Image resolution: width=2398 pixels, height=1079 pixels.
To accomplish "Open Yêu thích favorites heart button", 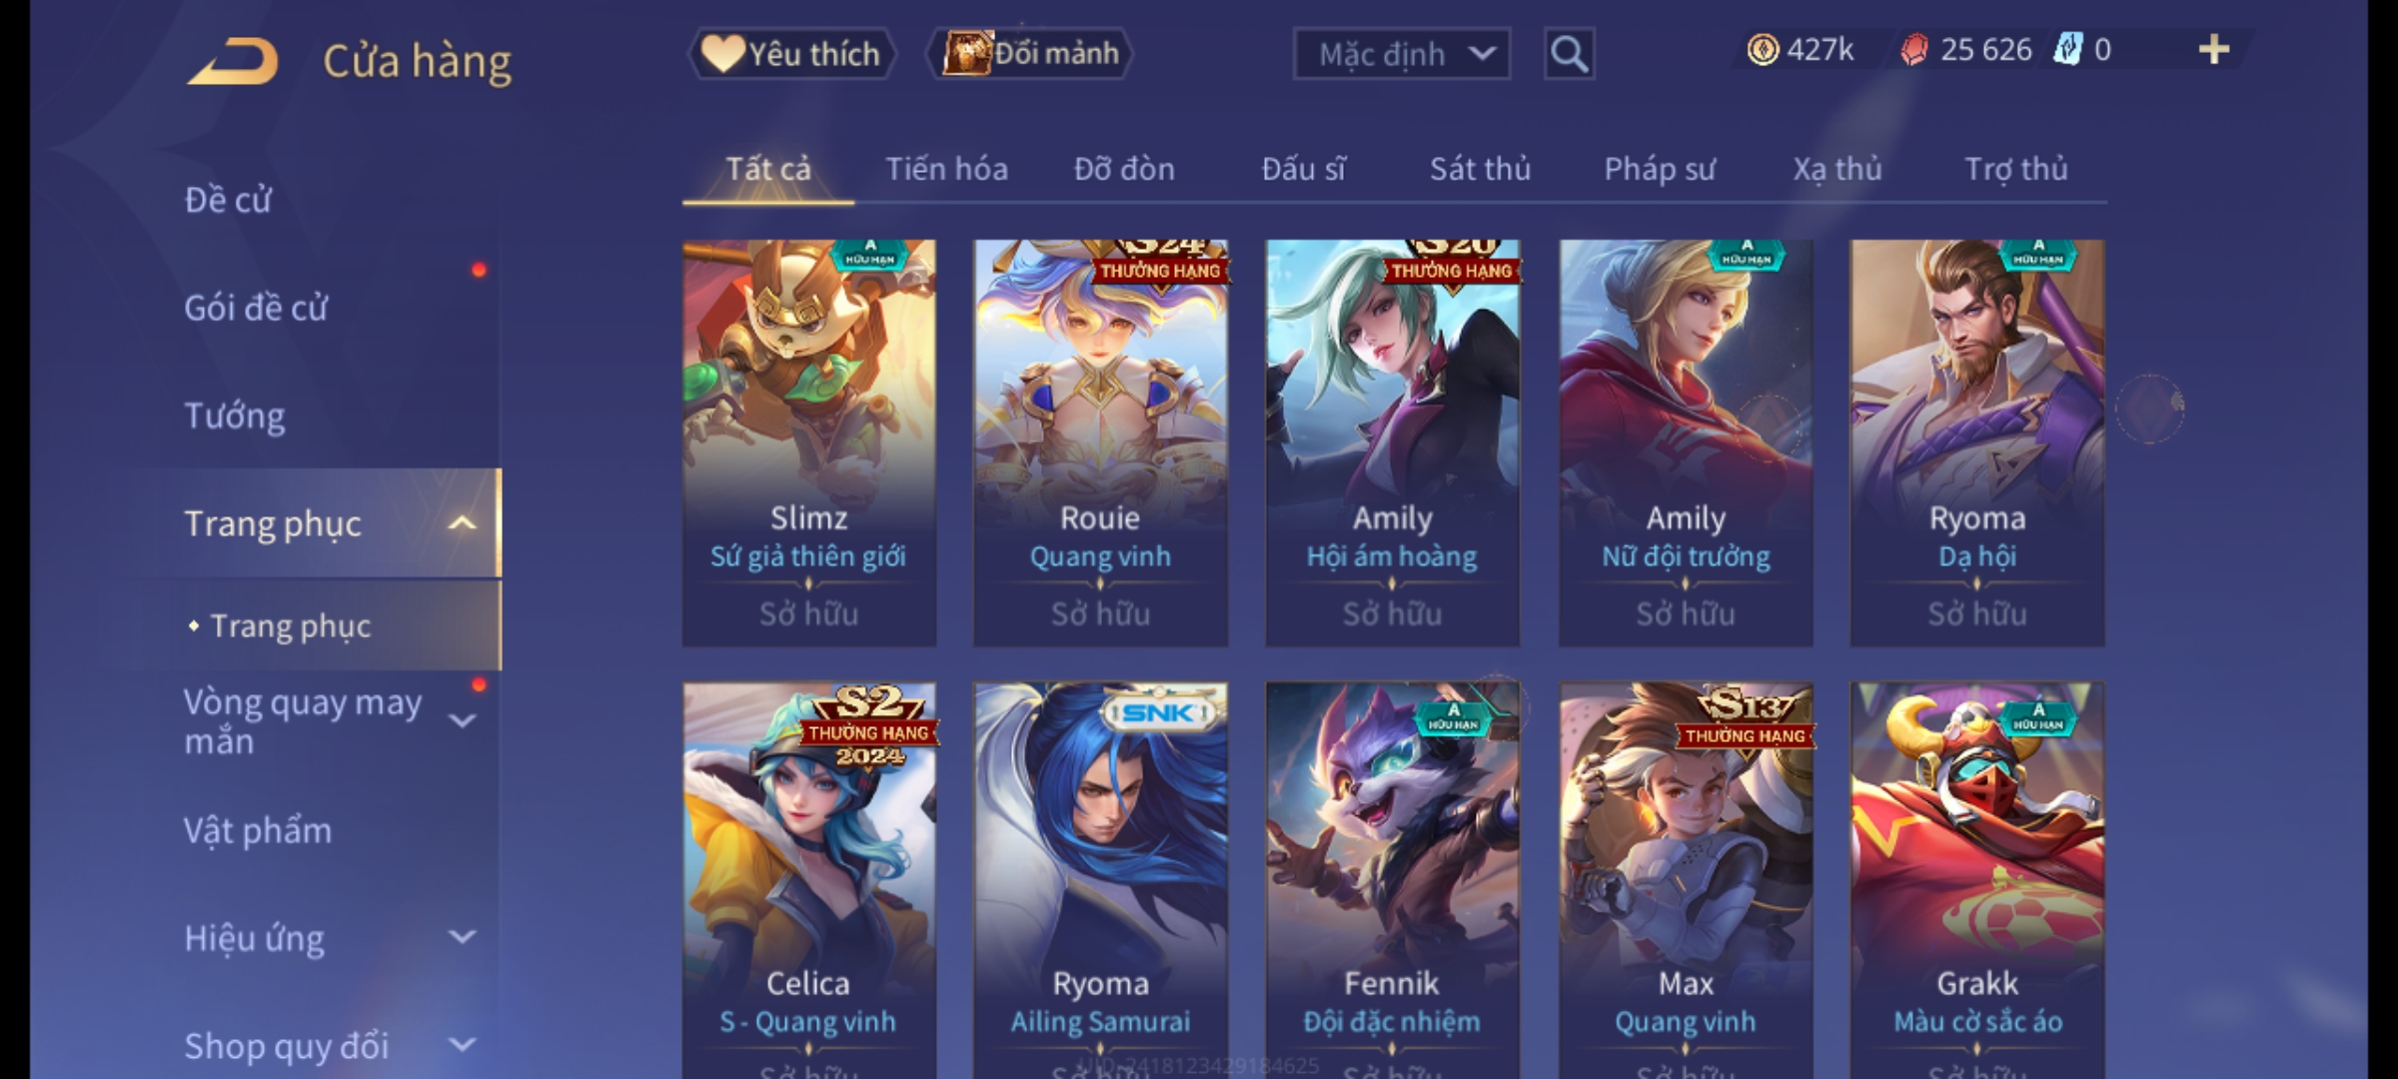I will 791,54.
